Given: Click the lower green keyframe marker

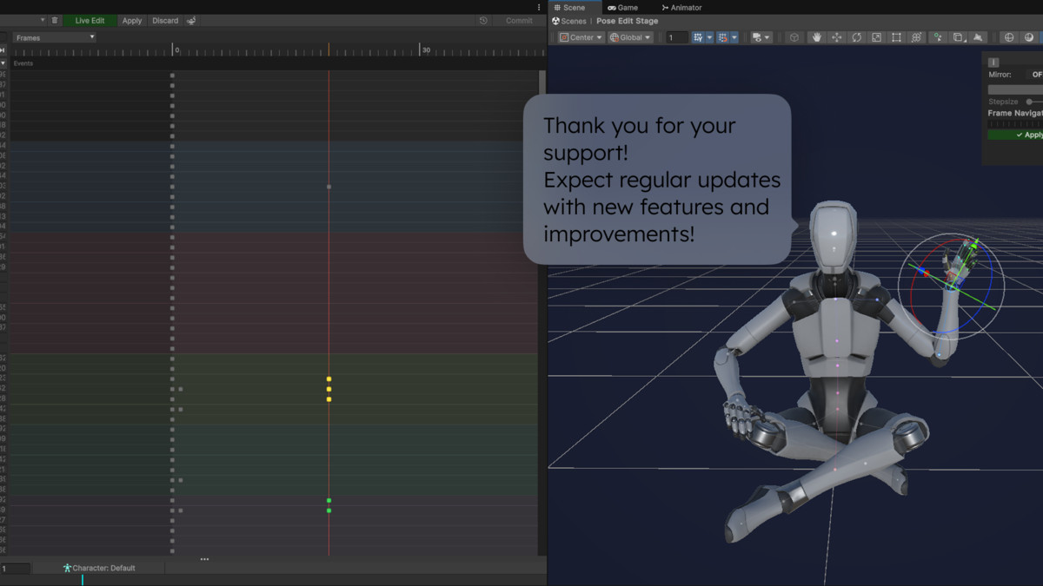Looking at the screenshot, I should (329, 510).
